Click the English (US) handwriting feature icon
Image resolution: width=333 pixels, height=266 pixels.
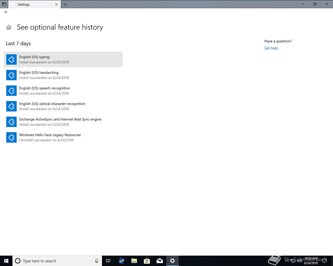point(11,75)
